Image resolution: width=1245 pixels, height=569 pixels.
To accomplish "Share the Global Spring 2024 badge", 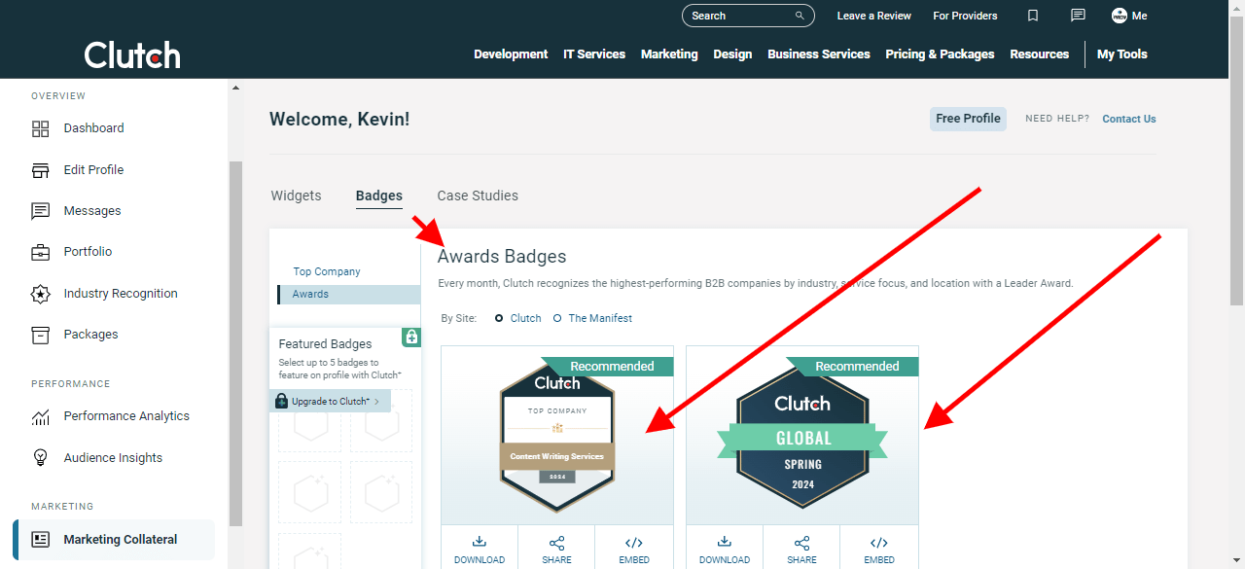I will [801, 550].
